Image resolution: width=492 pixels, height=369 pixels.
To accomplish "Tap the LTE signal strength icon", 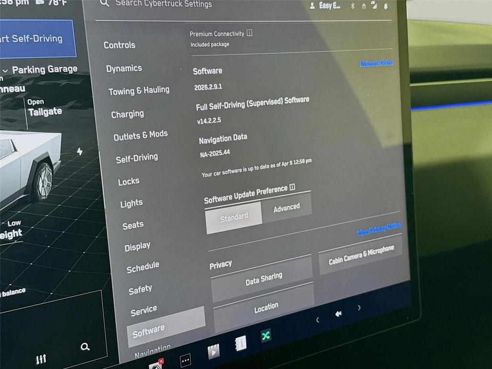I will click(374, 5).
